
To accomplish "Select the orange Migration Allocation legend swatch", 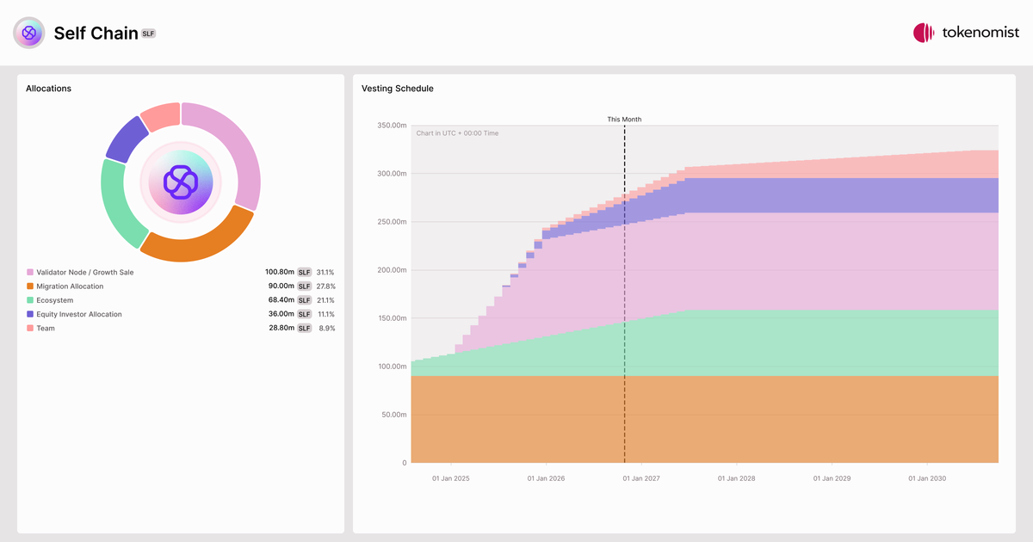I will [30, 286].
